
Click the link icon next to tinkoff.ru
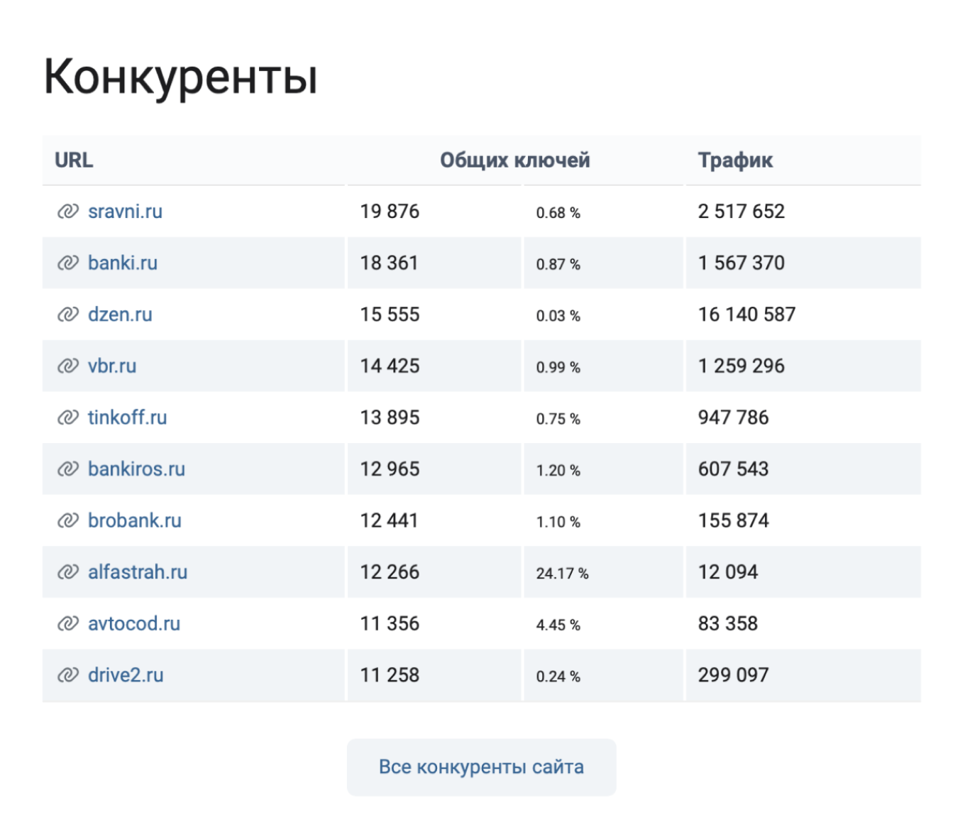pos(67,417)
